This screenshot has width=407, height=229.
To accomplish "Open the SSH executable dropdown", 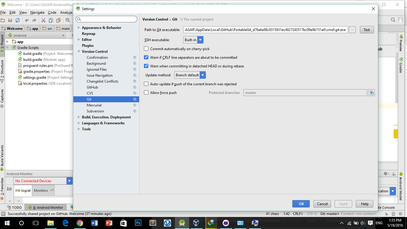I will (x=200, y=39).
